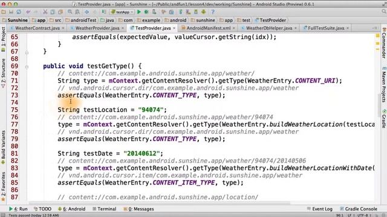Click the Synchronize toolbar icon
Viewport: 387px width, 217px height.
tap(19, 12)
